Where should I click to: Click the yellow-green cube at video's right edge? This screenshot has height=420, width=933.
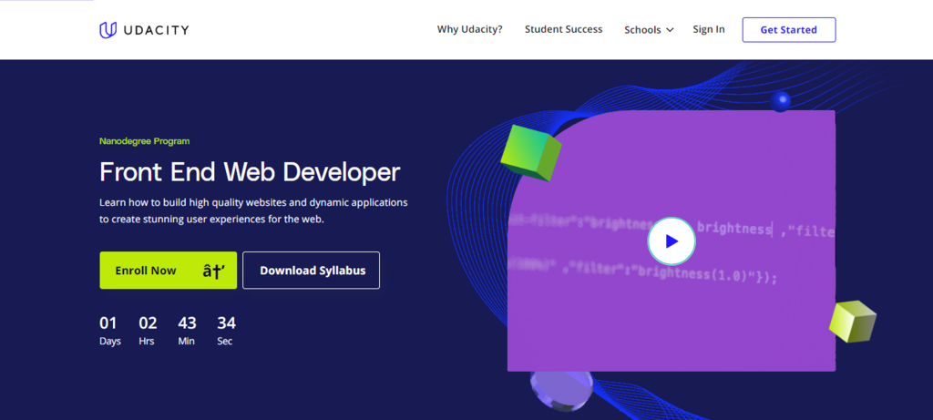(x=853, y=322)
